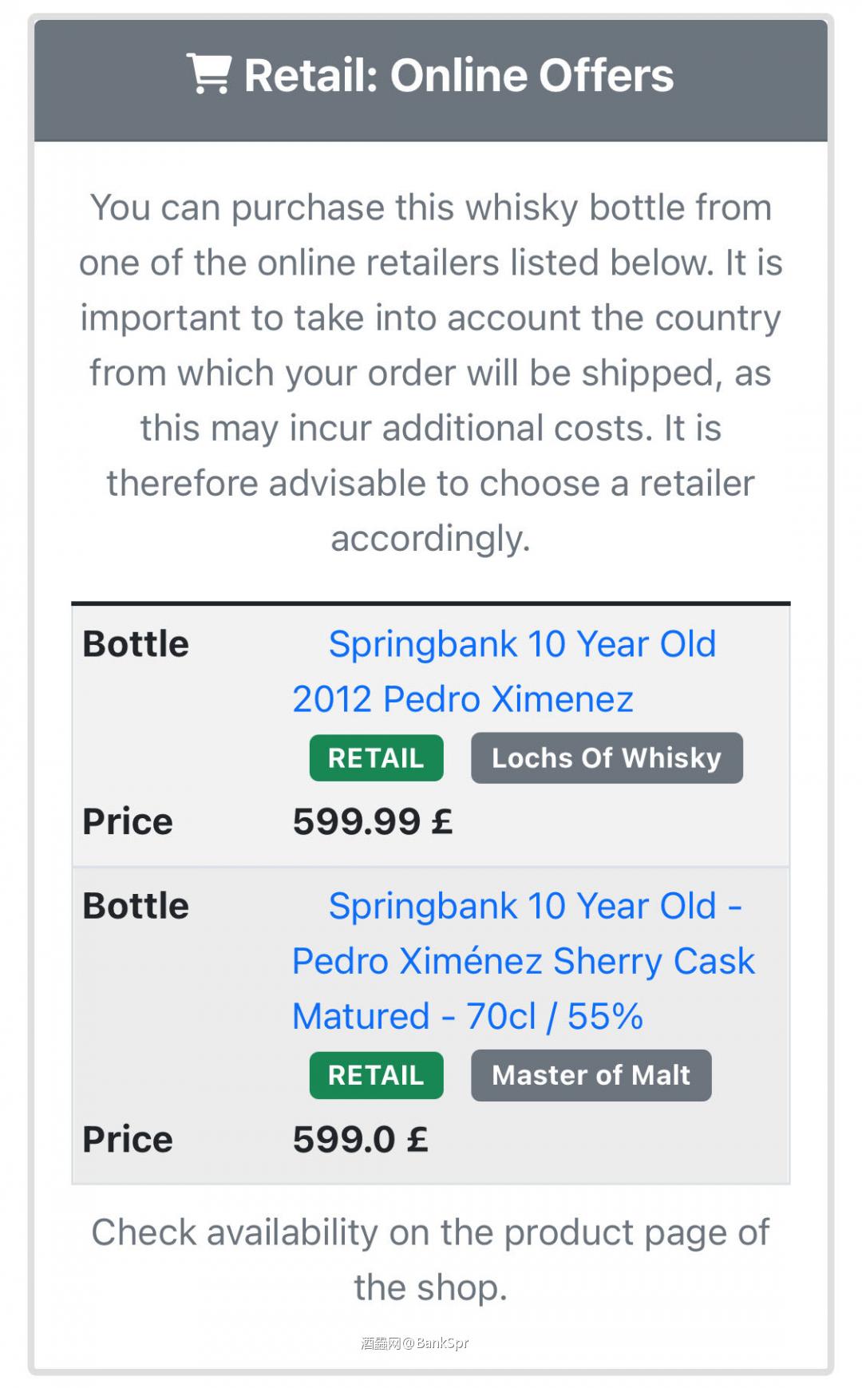Viewport: 862px width, 1388px height.
Task: Click the 599.0 £ price value
Action: pos(360,1139)
